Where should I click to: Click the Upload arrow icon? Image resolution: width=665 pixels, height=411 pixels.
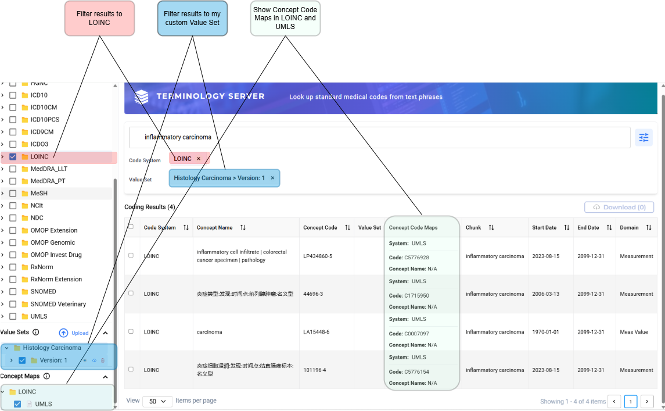tap(64, 333)
